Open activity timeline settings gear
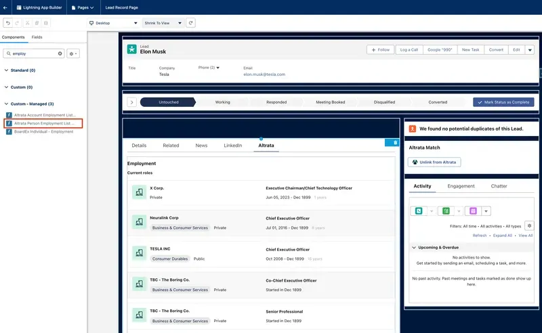 (x=529, y=225)
